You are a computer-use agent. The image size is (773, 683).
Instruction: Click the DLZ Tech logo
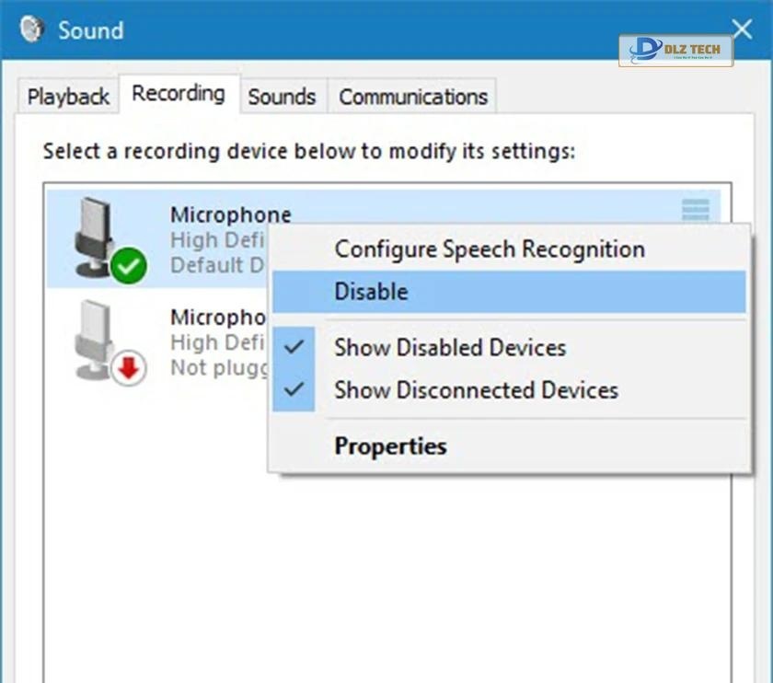coord(675,50)
